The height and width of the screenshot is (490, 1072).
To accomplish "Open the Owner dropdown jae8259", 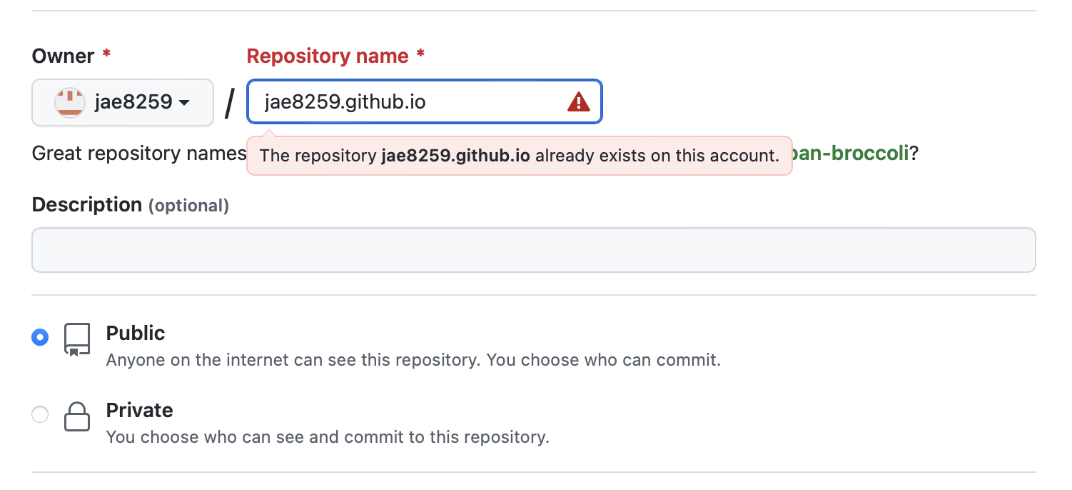I will 123,103.
